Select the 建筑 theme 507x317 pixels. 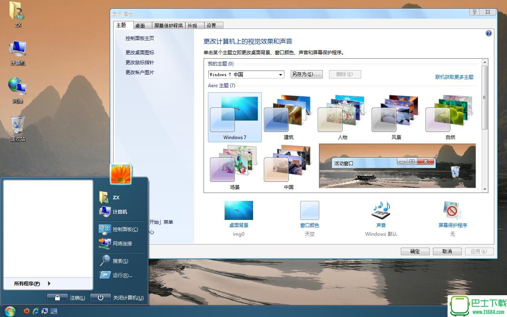click(x=289, y=117)
